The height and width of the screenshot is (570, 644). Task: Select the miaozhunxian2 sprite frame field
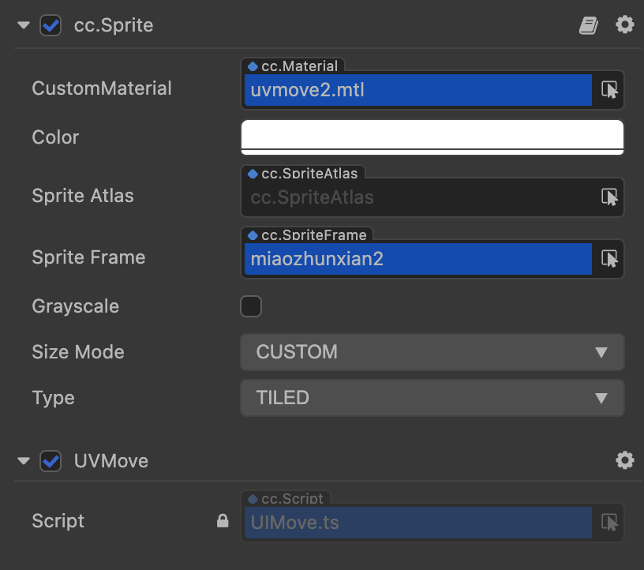(x=417, y=258)
